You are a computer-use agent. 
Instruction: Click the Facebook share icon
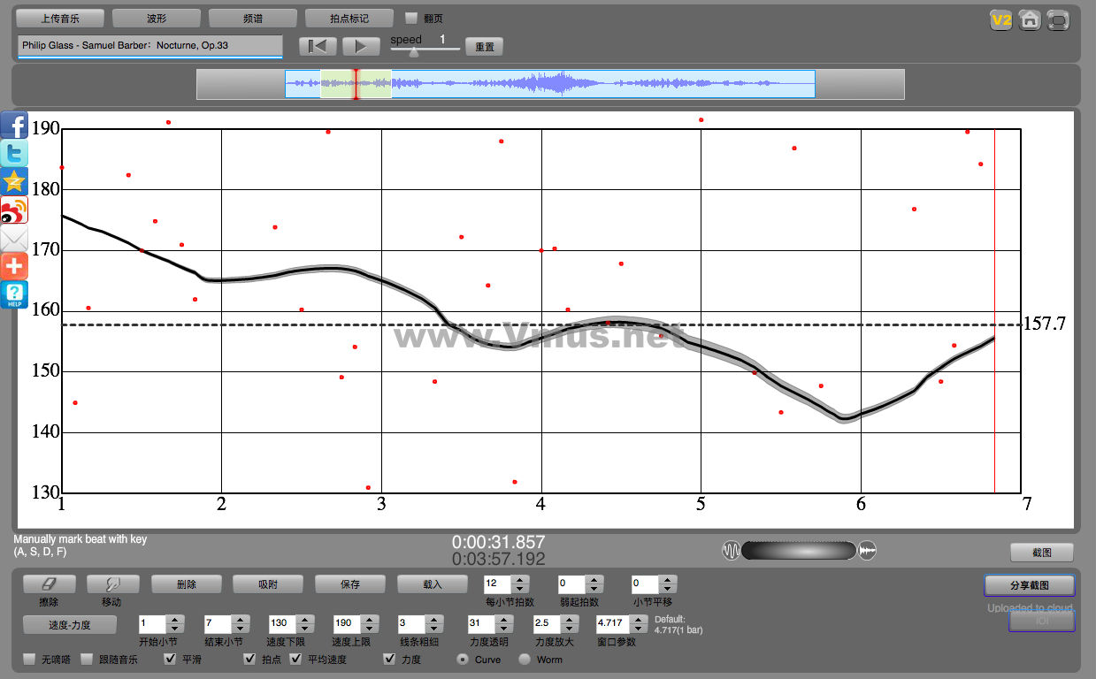[x=14, y=126]
